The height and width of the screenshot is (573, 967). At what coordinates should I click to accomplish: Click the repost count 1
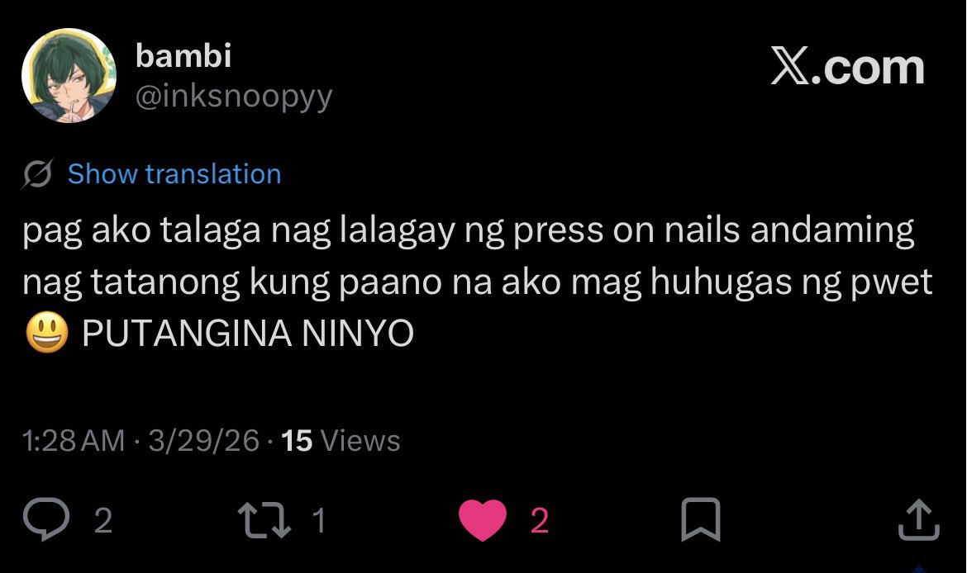click(x=318, y=521)
